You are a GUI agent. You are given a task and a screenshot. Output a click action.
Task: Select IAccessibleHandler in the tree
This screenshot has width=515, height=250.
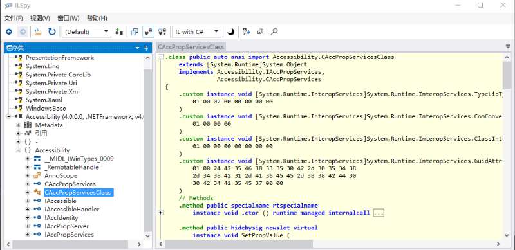(72, 210)
